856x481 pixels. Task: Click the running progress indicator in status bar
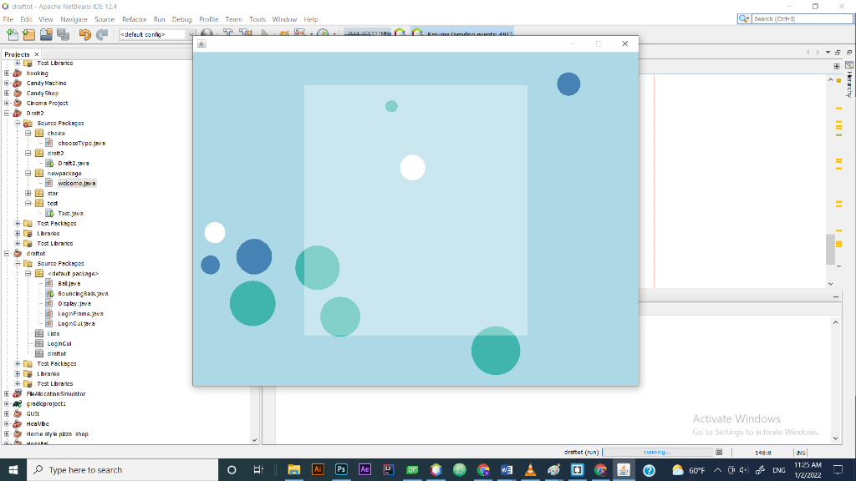(x=659, y=451)
